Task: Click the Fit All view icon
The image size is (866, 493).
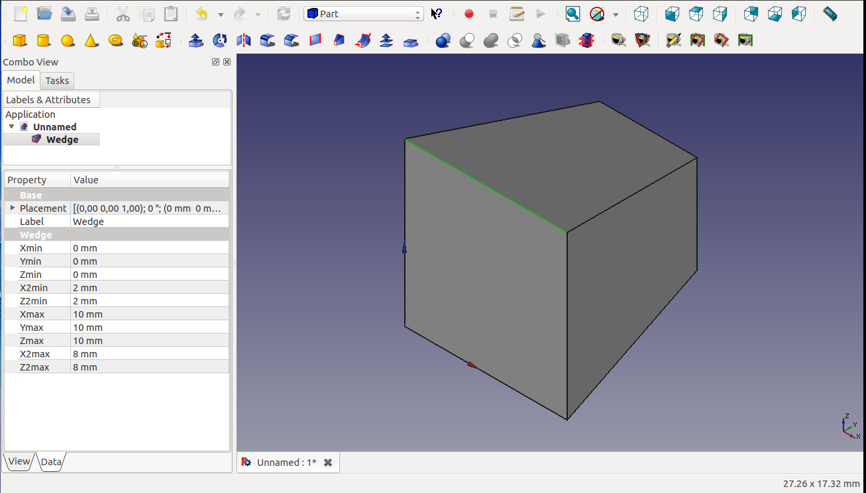Action: 572,14
